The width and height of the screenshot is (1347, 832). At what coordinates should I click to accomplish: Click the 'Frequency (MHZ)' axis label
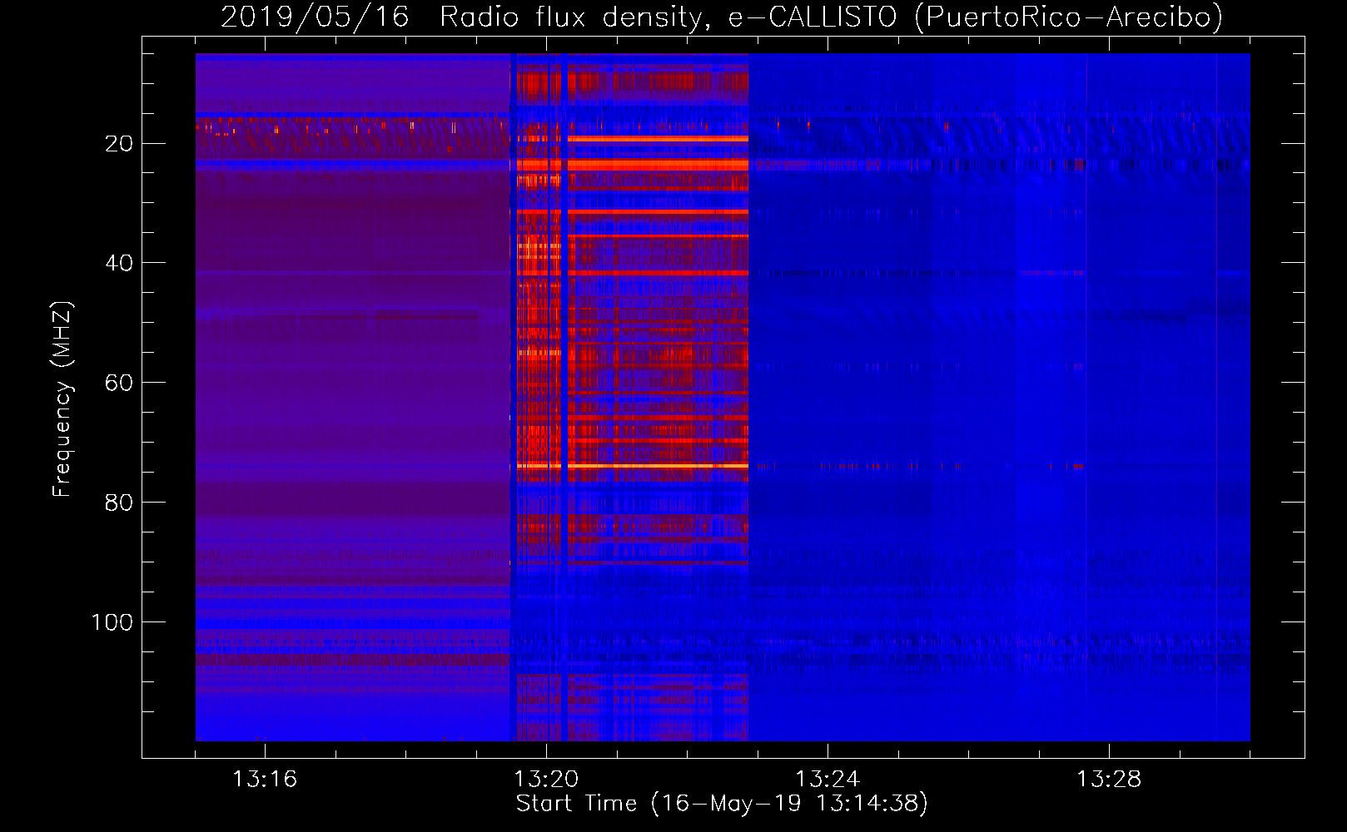62,399
